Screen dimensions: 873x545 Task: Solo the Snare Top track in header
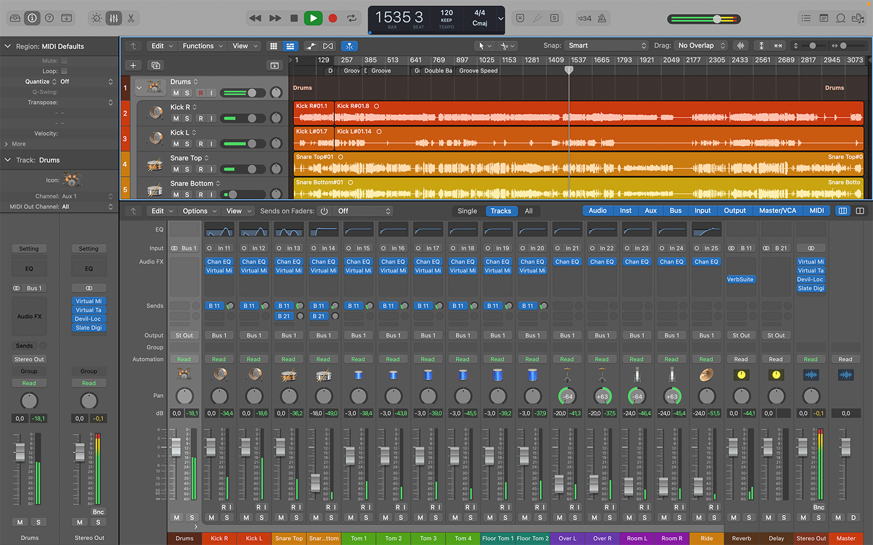[187, 170]
